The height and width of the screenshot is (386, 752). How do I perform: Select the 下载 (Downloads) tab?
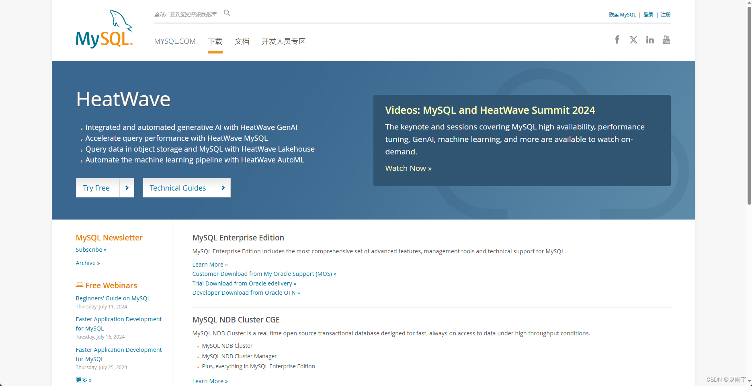215,41
